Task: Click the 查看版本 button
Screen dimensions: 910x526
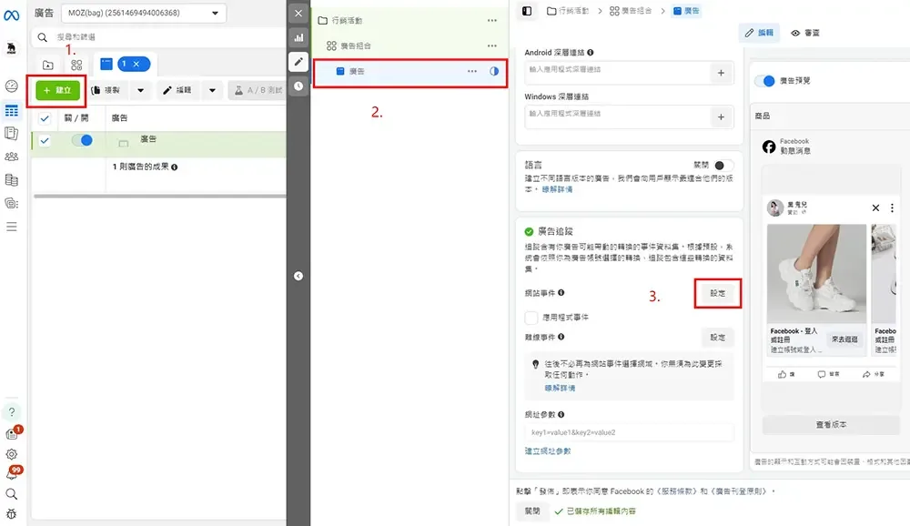Action: [x=831, y=425]
